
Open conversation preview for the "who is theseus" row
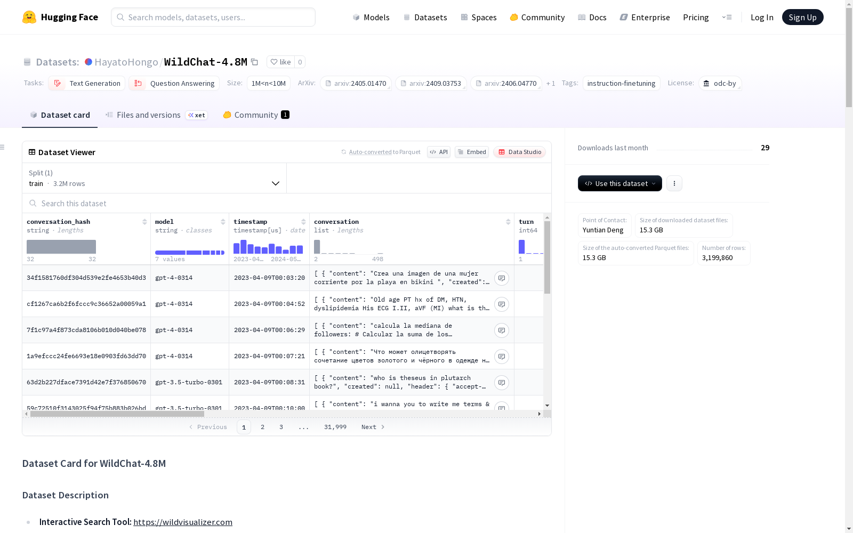(x=502, y=383)
